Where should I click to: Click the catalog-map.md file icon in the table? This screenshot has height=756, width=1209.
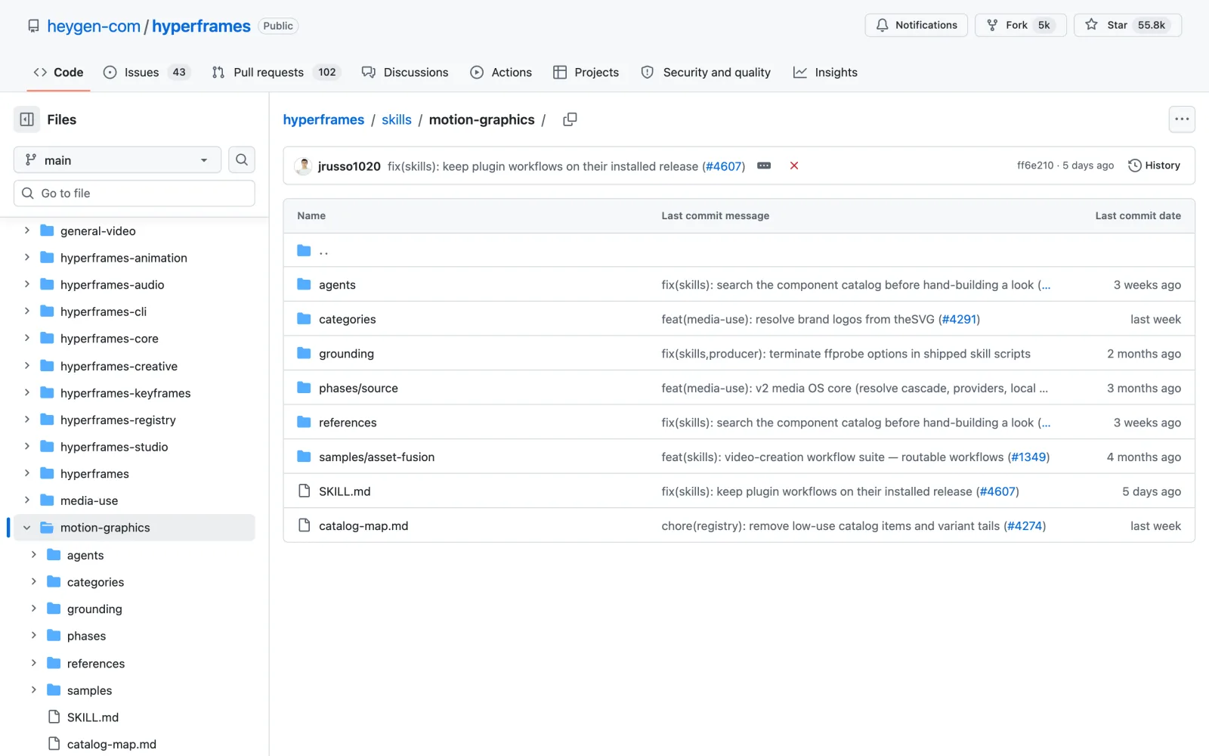pyautogui.click(x=305, y=525)
